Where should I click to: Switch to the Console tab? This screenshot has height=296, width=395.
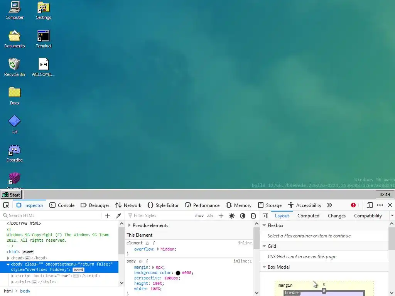[x=62, y=205]
